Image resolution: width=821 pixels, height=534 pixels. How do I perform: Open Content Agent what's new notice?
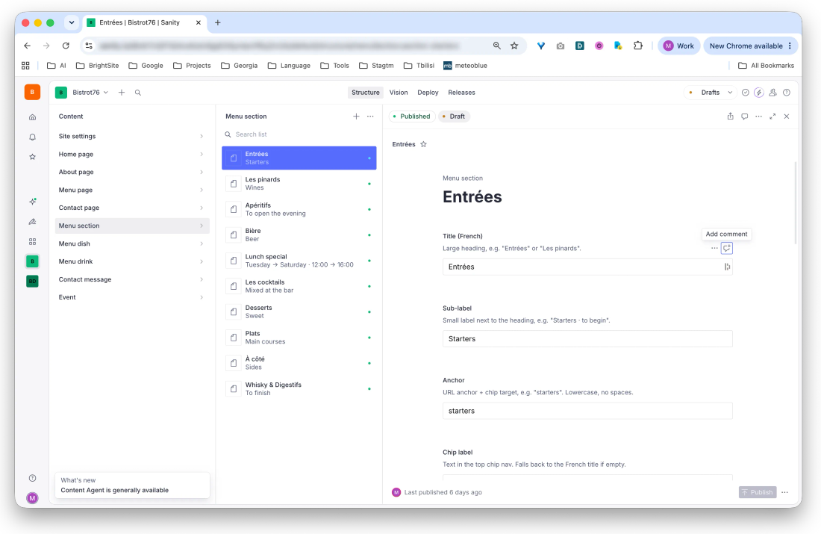point(132,485)
